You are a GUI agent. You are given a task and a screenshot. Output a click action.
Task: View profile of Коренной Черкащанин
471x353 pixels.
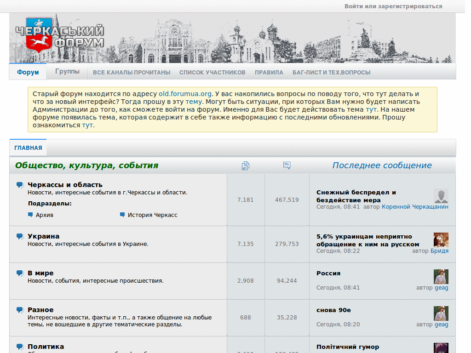coord(415,207)
